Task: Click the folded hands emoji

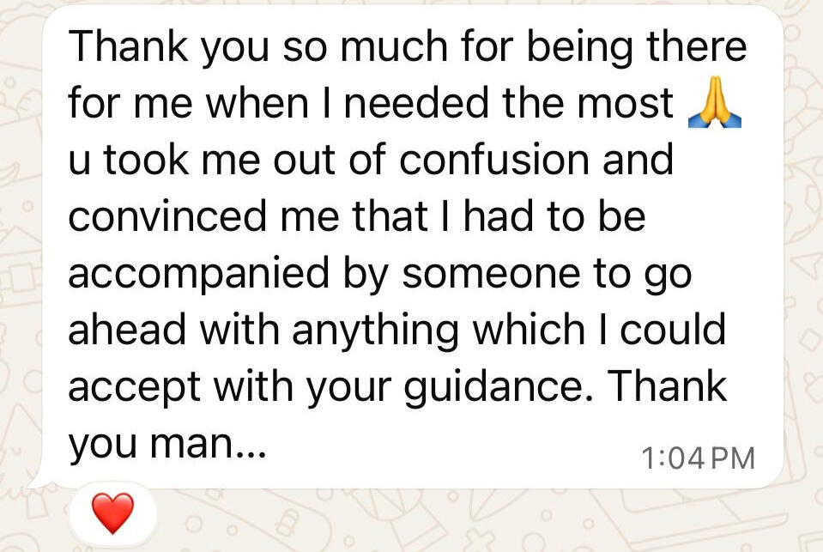Action: tap(714, 105)
